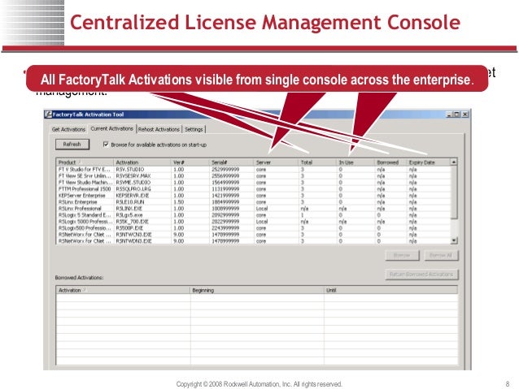Image resolution: width=519 pixels, height=389 pixels.
Task: Sort by Serial# column header
Action: (231, 162)
